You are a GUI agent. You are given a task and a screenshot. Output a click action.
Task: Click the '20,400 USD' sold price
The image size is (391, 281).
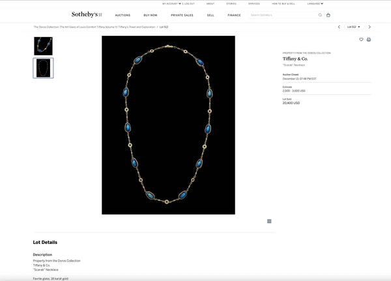coord(291,103)
